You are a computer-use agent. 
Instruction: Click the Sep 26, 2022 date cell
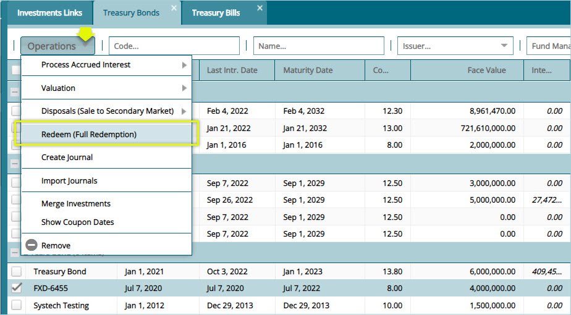230,200
